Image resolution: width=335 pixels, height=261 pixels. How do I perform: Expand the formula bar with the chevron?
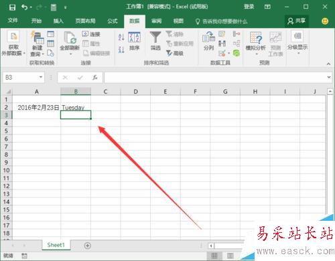329,77
